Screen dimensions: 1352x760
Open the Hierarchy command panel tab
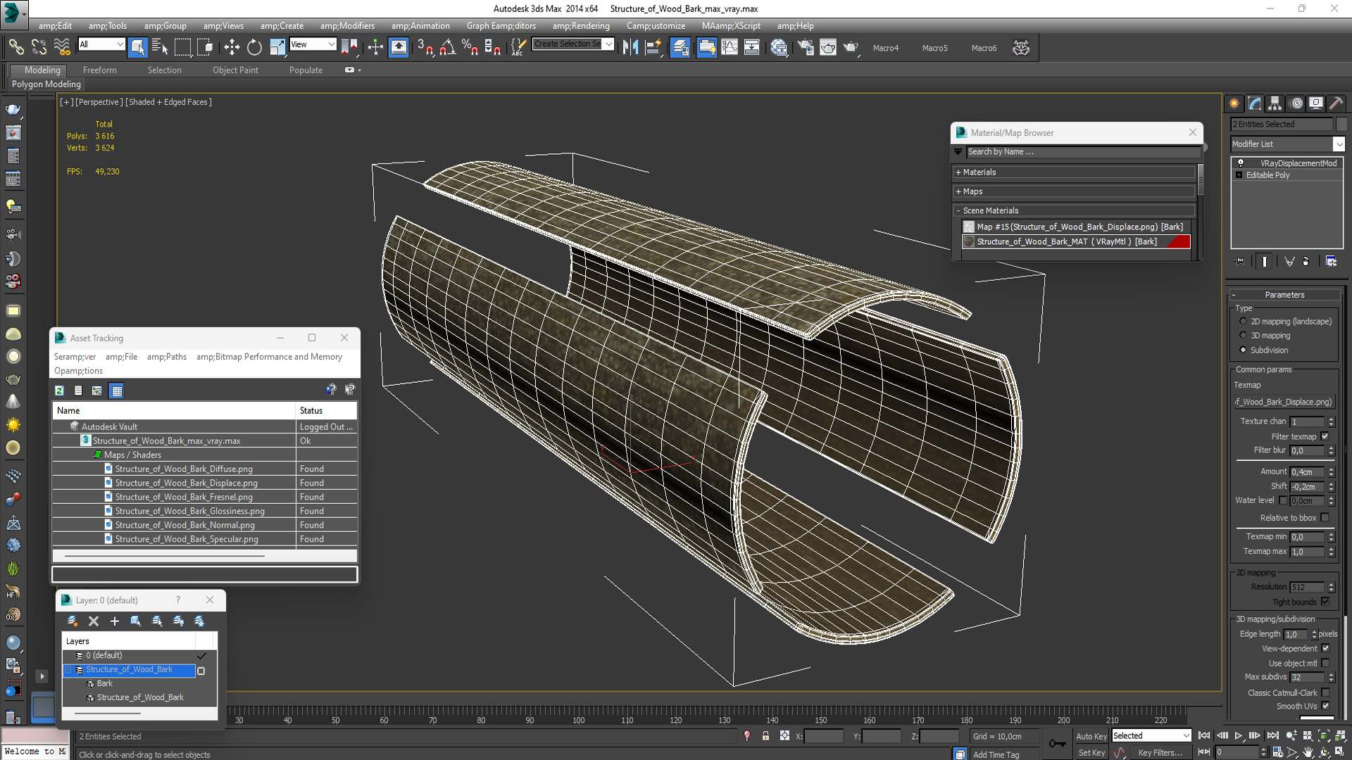[1275, 103]
